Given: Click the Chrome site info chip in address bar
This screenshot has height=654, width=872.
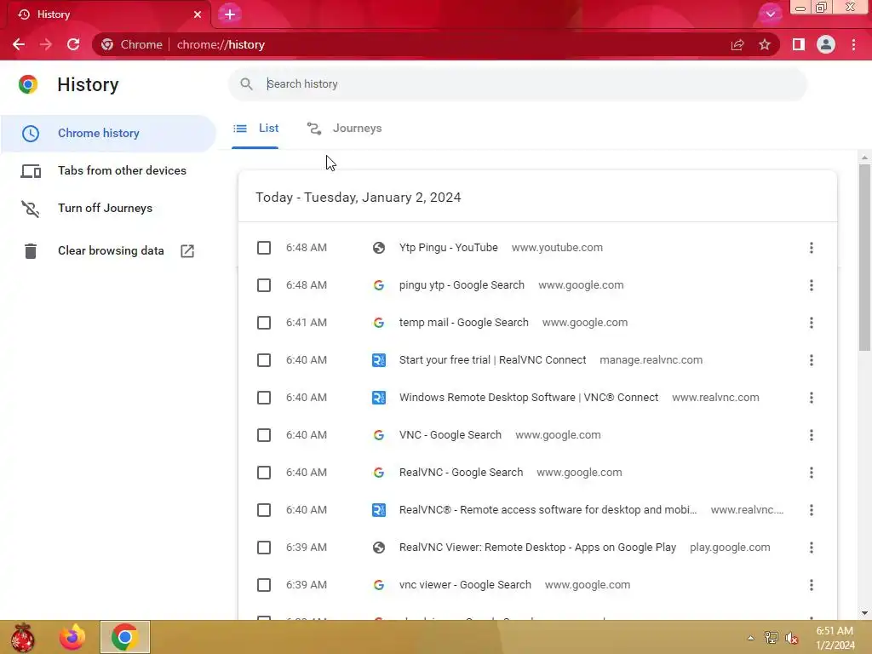Looking at the screenshot, I should pos(132,44).
